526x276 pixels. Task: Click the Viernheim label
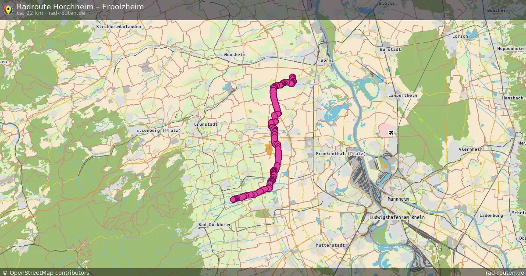point(470,149)
